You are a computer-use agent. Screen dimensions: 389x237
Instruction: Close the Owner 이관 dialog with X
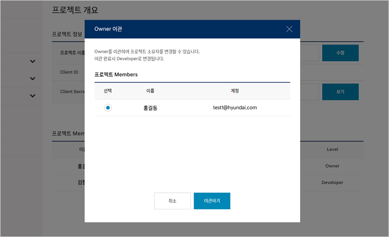coord(289,29)
